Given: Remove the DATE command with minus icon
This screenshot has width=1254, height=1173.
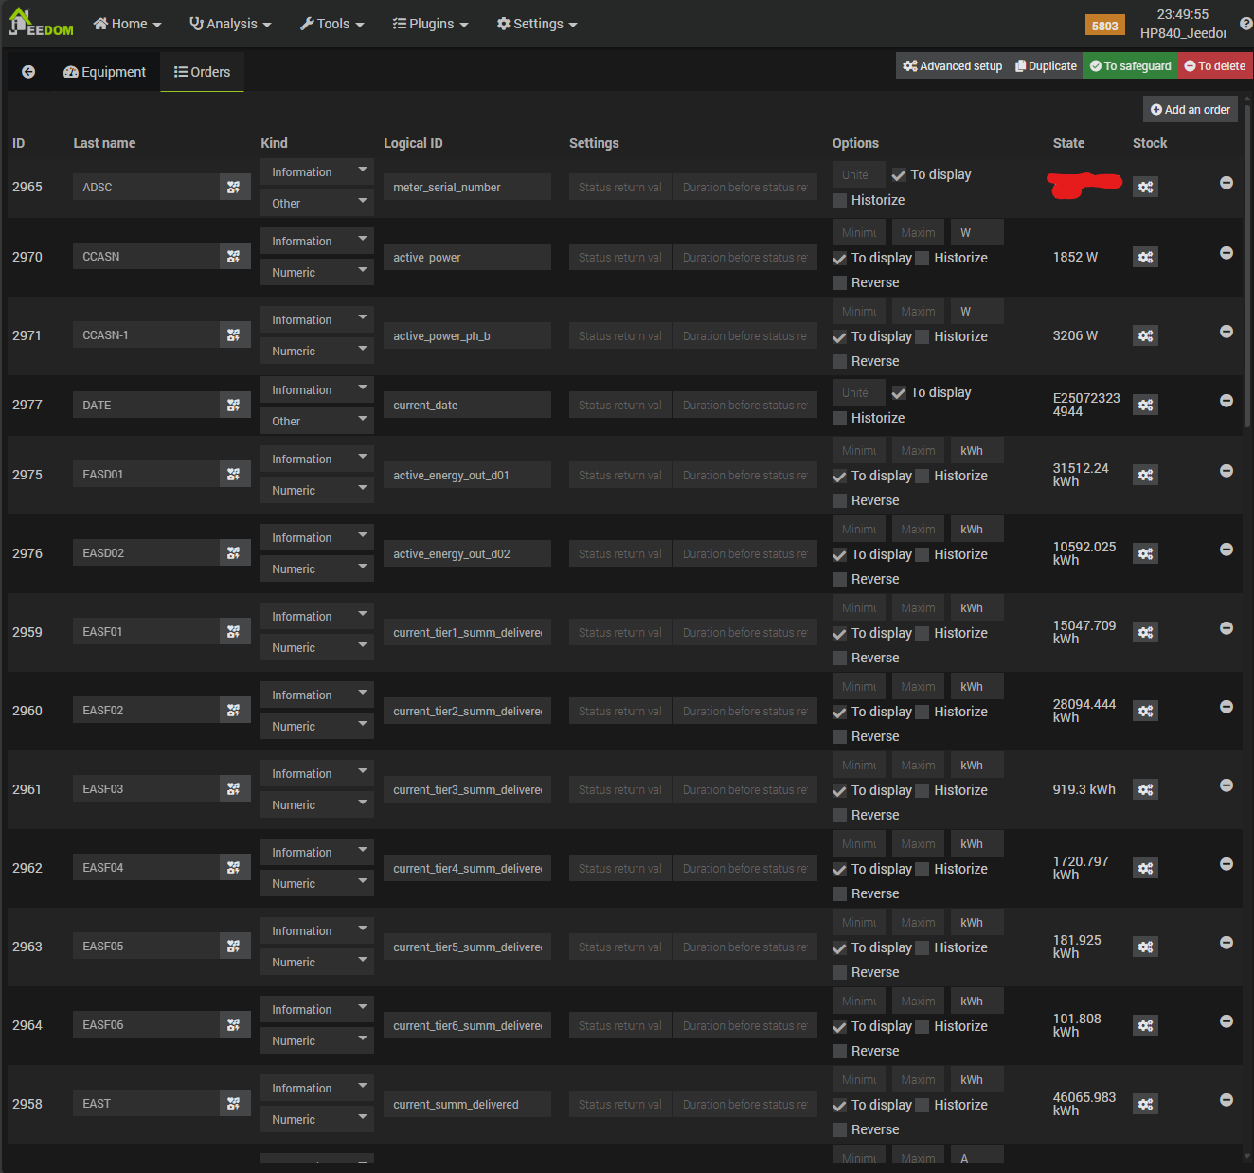Looking at the screenshot, I should click(x=1226, y=401).
